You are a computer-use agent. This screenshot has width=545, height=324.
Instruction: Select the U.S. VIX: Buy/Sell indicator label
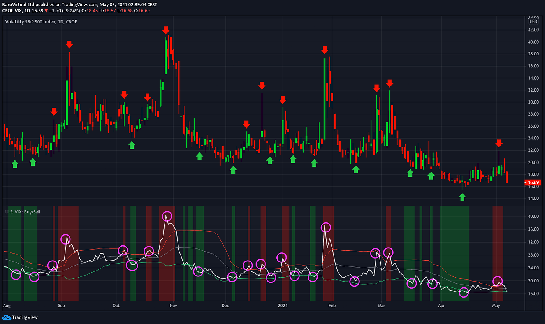tap(22, 212)
